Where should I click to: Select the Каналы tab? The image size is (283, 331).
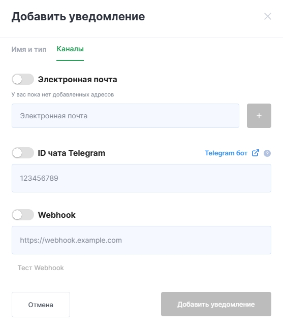tap(70, 49)
